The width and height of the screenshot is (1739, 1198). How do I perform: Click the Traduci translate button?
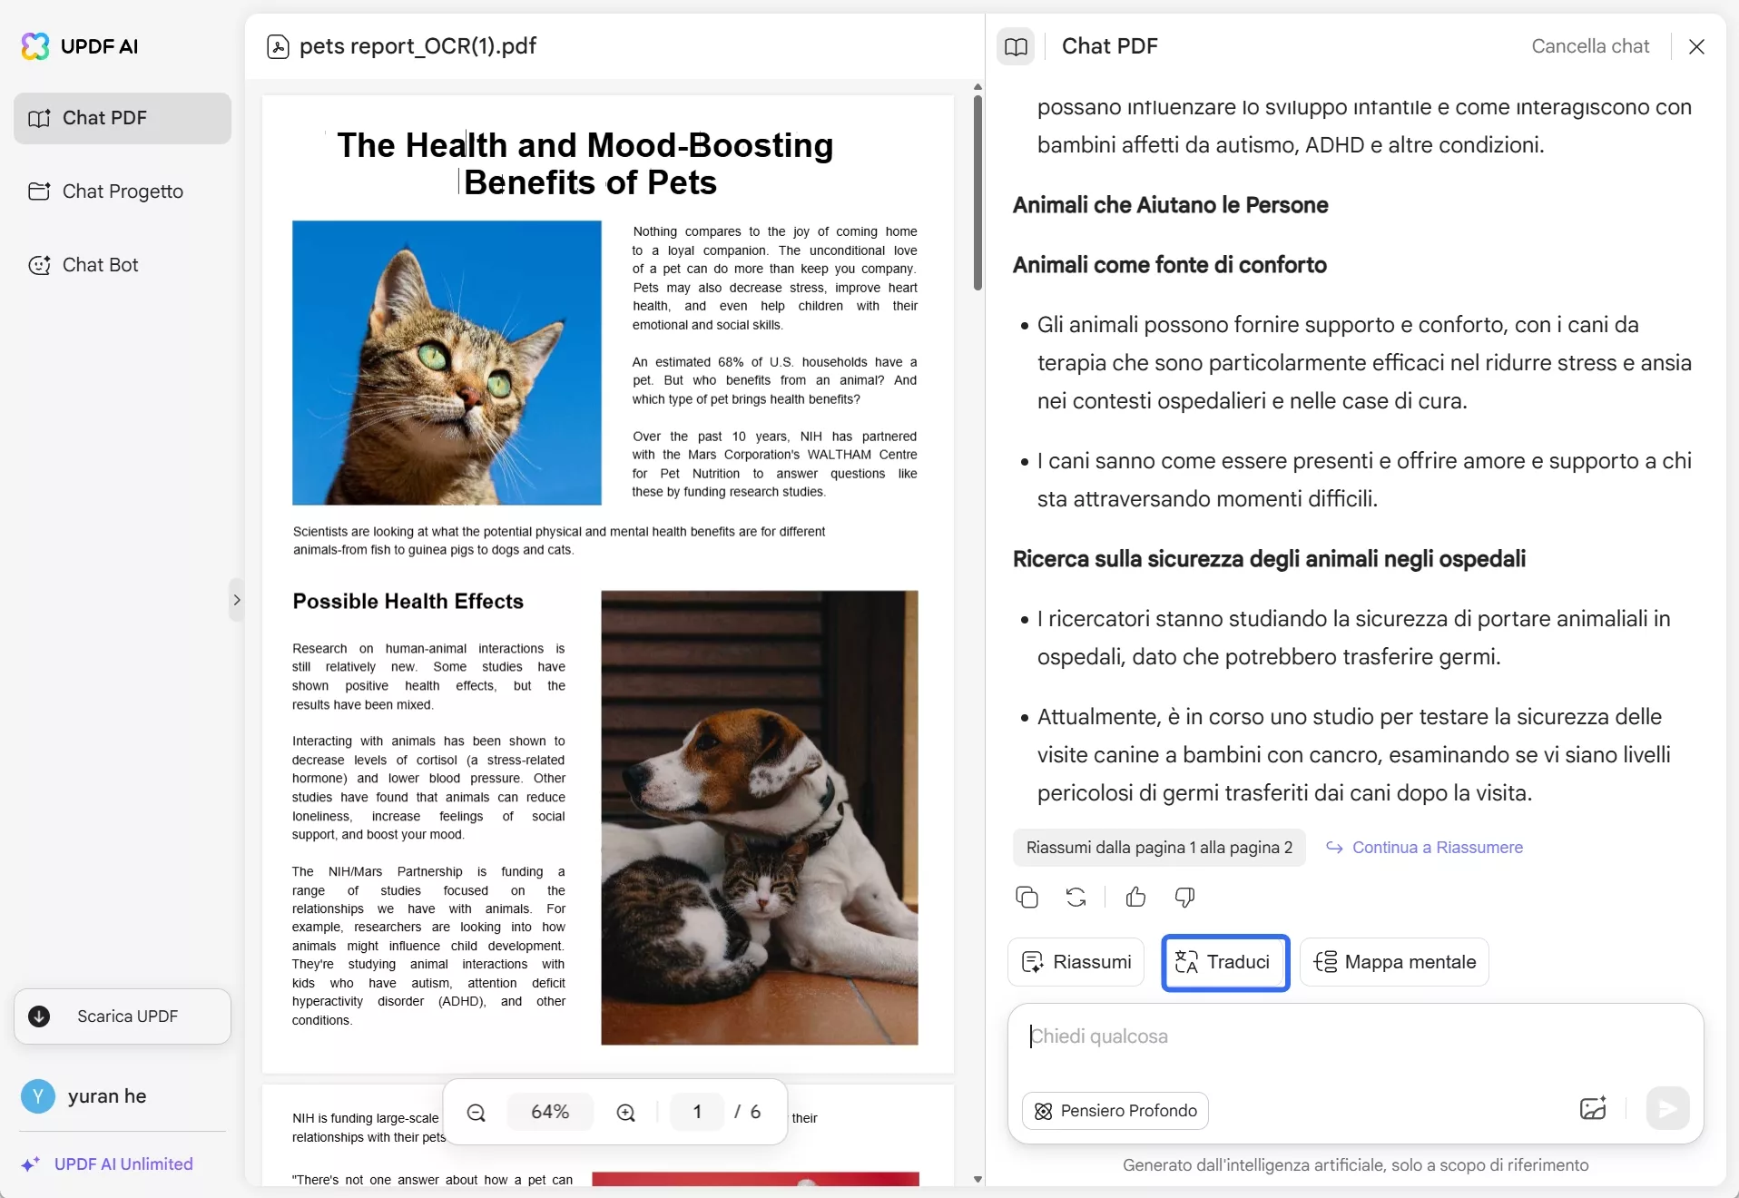coord(1225,963)
